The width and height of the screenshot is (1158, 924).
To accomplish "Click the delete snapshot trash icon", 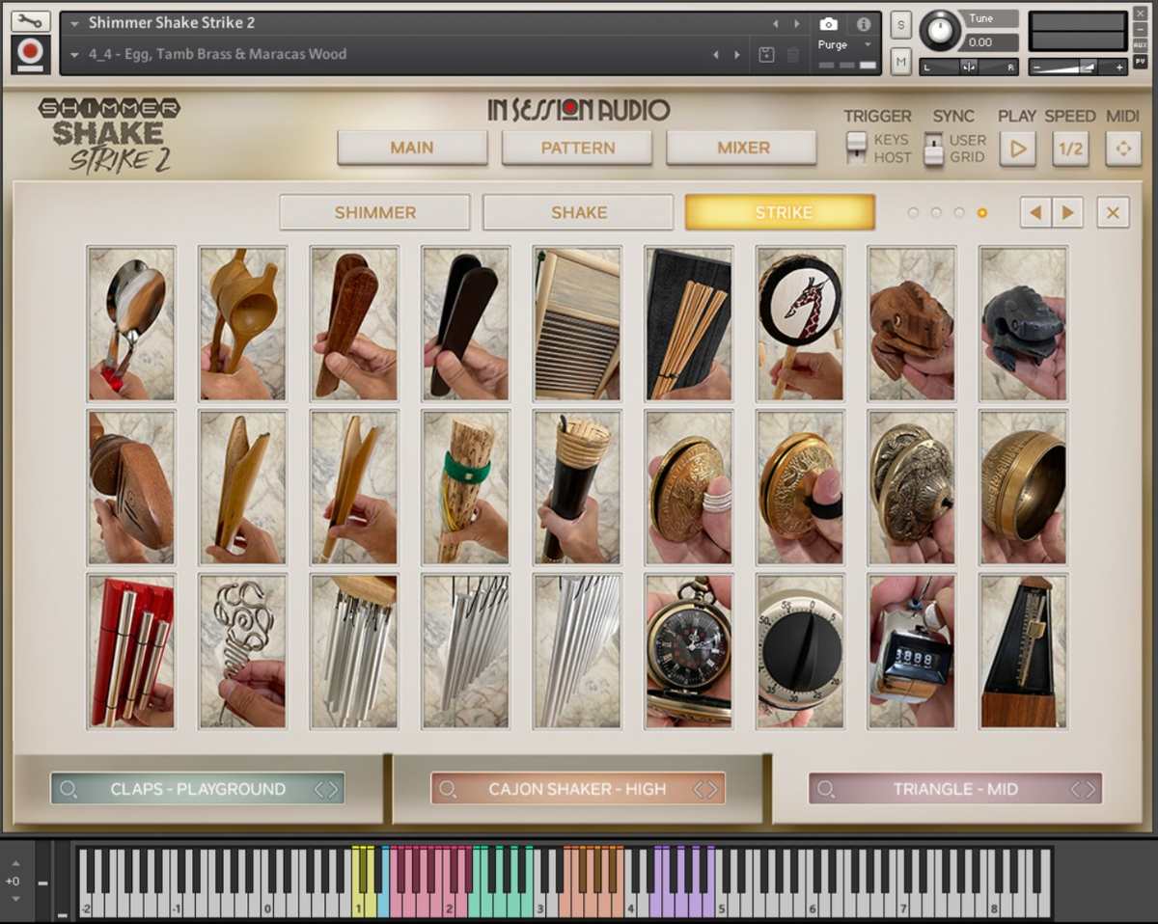I will (x=793, y=55).
